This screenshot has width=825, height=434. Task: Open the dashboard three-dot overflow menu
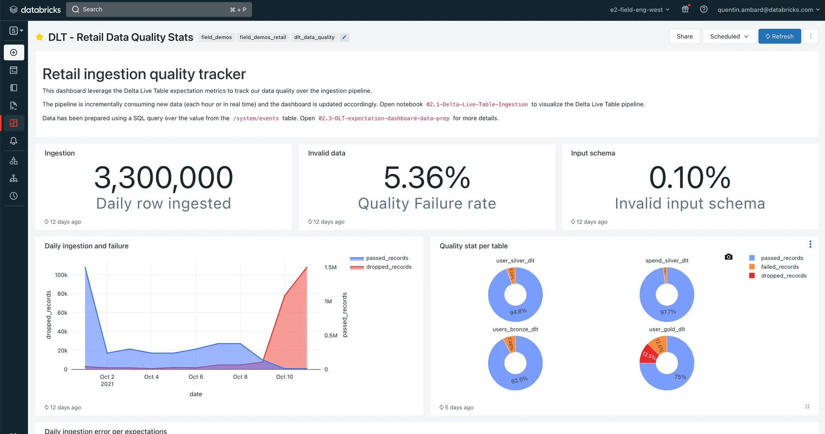[x=810, y=37]
